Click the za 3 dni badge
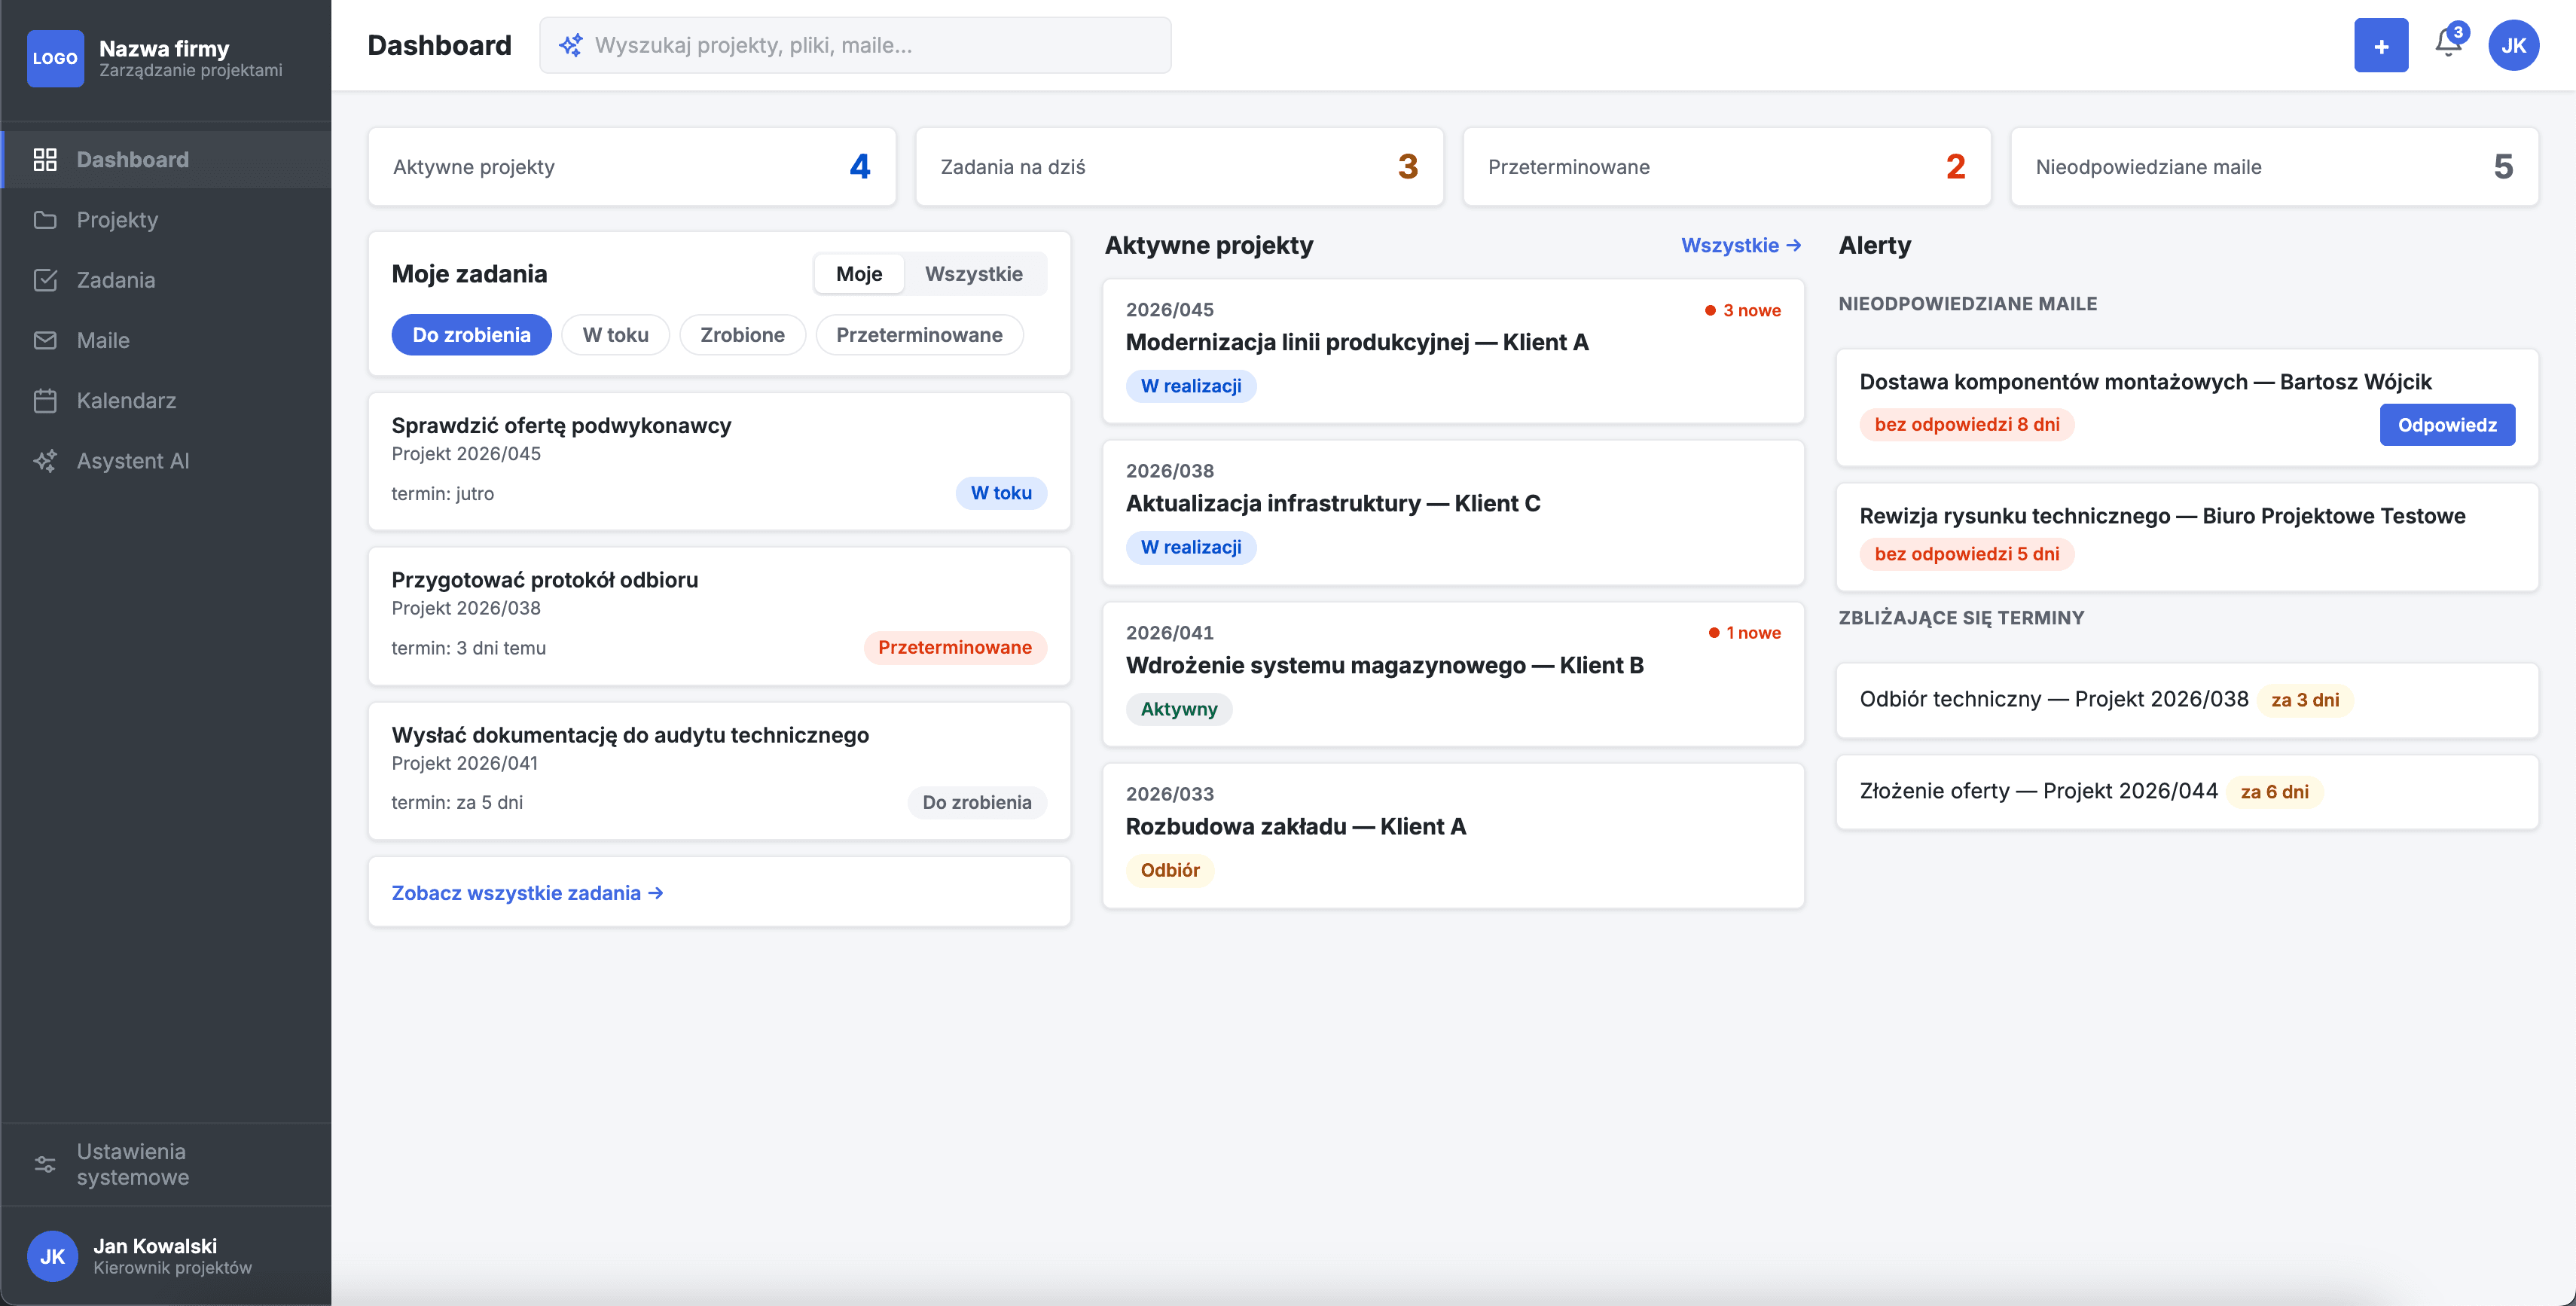Screen dimensions: 2576x1306 tap(2305, 700)
